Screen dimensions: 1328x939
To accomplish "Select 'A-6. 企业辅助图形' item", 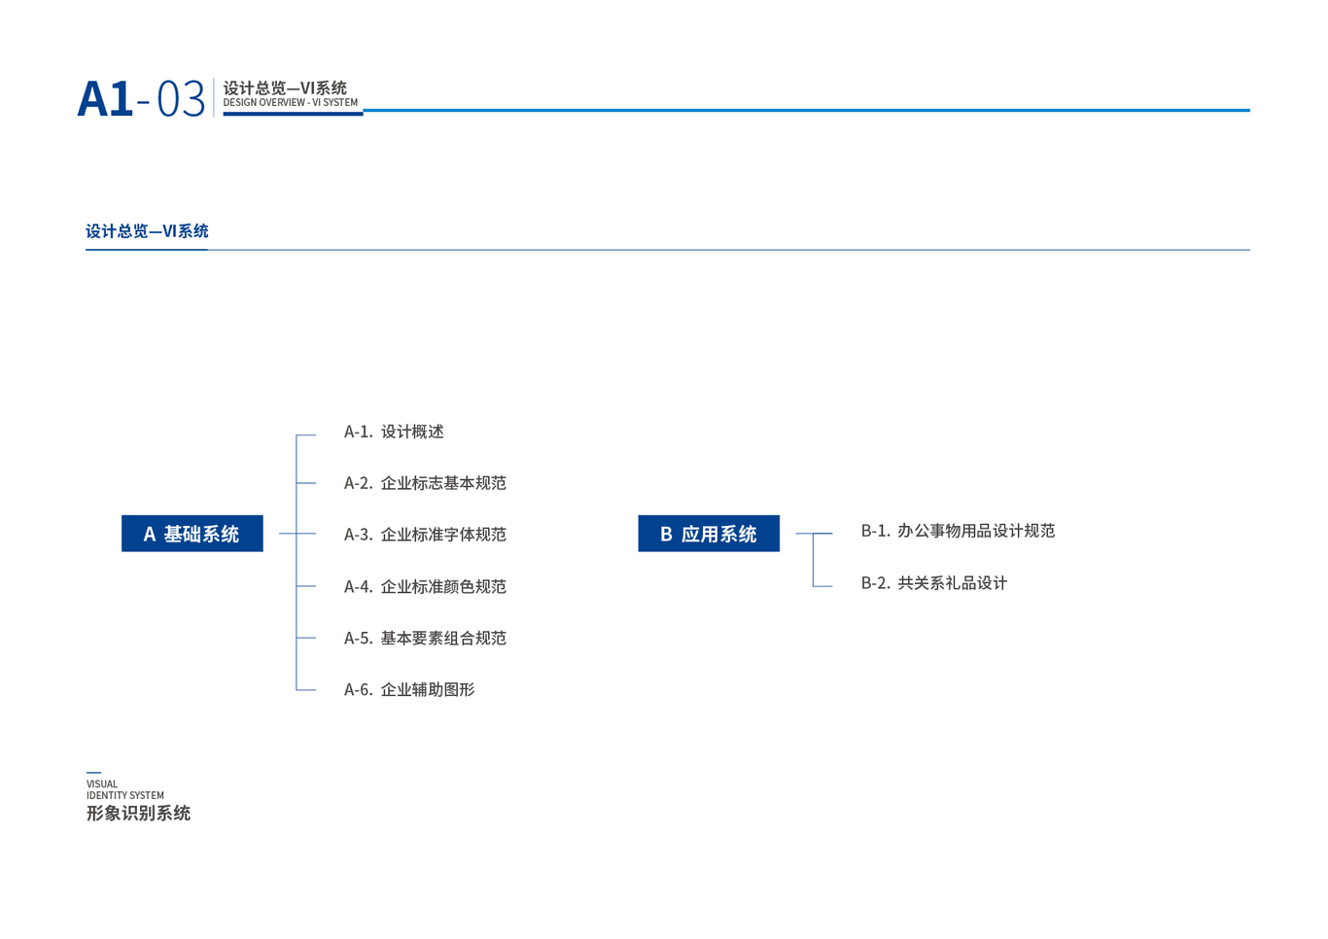I will click(409, 689).
